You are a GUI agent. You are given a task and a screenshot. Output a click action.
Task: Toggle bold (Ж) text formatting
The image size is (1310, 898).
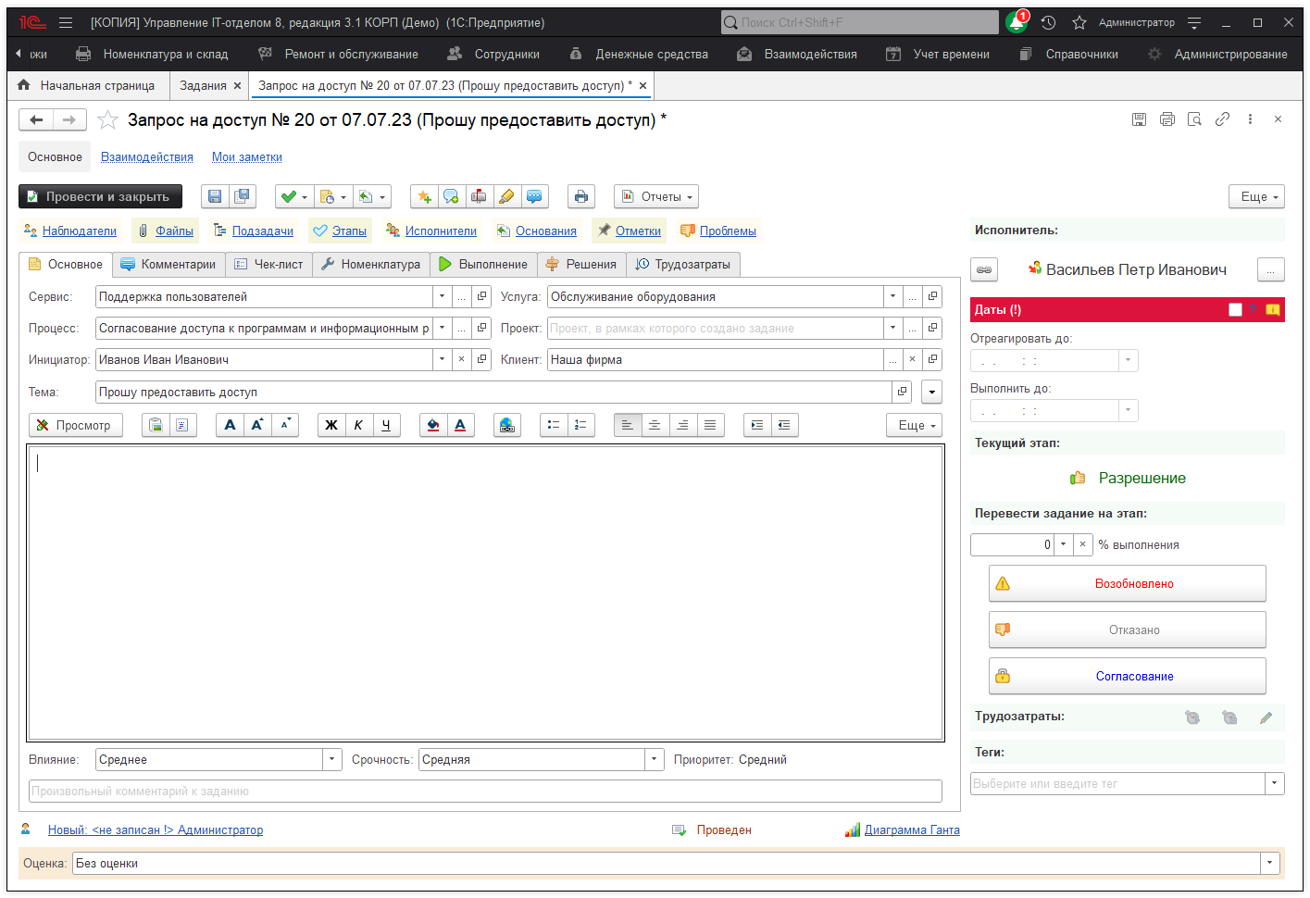pos(331,425)
